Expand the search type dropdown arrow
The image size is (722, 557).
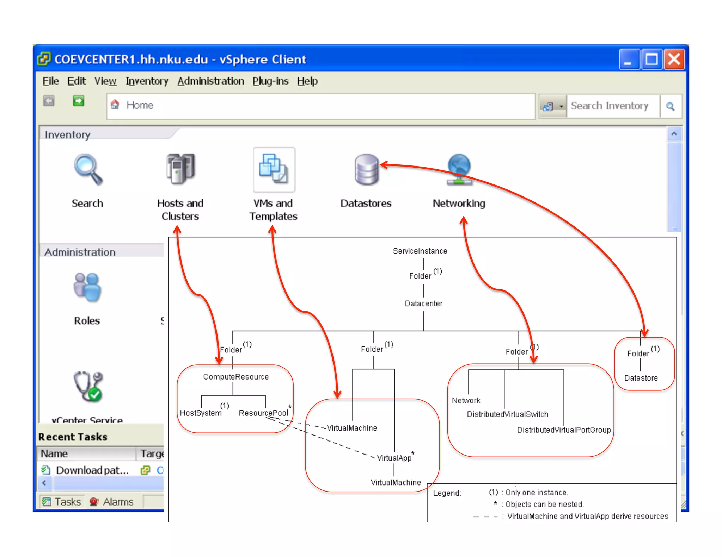[561, 106]
